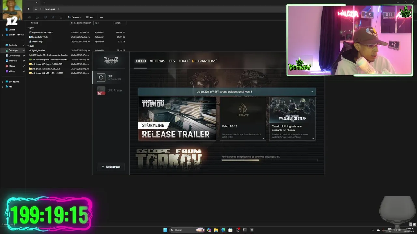Click the paste icon in Explorer toolbar
The width and height of the screenshot is (417, 234).
[x=37, y=17]
